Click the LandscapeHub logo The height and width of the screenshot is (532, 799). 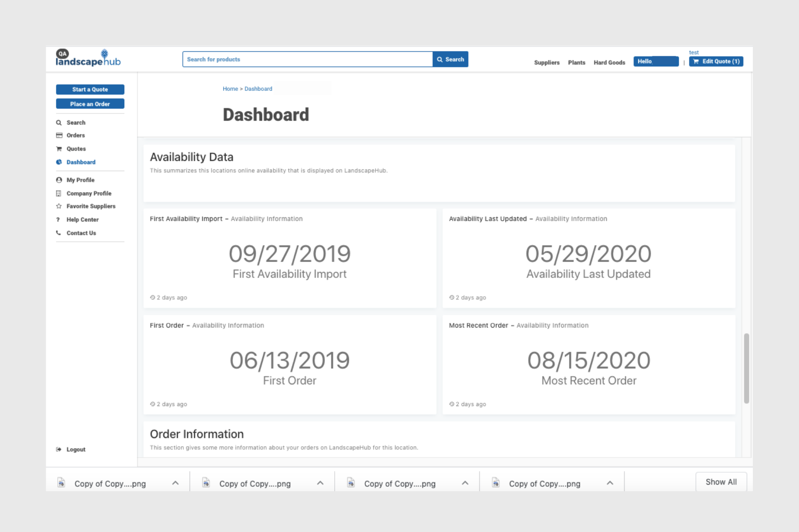88,59
